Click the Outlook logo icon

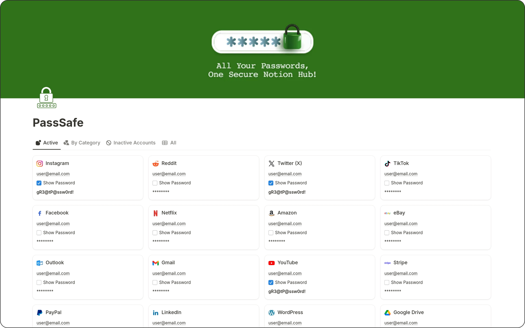click(39, 263)
